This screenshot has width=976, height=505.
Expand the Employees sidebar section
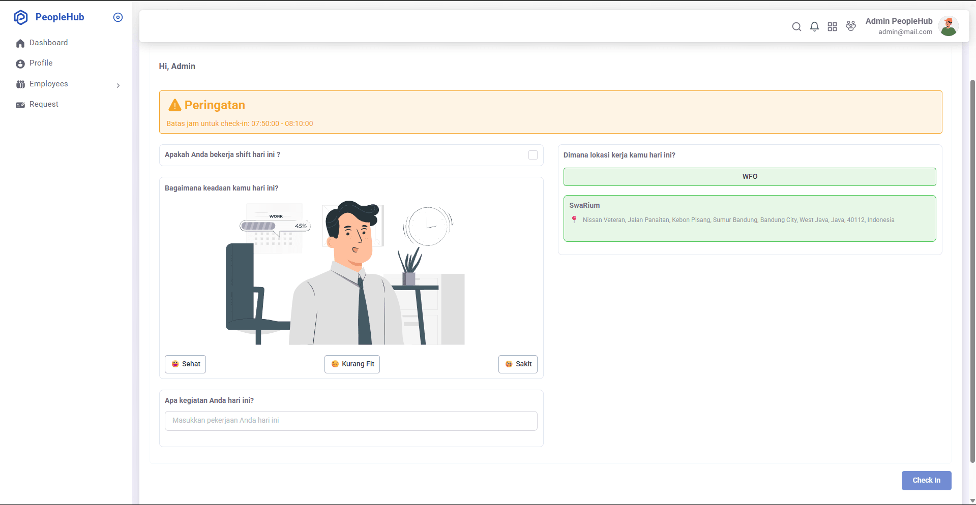pyautogui.click(x=118, y=85)
